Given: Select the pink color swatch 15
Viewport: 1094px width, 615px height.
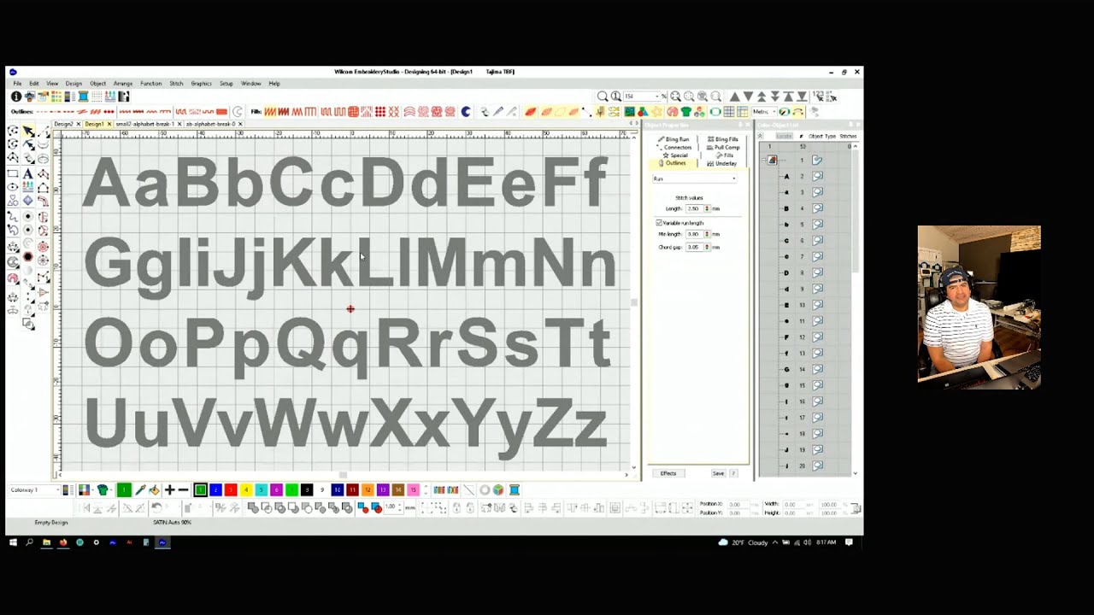Looking at the screenshot, I should pyautogui.click(x=412, y=489).
